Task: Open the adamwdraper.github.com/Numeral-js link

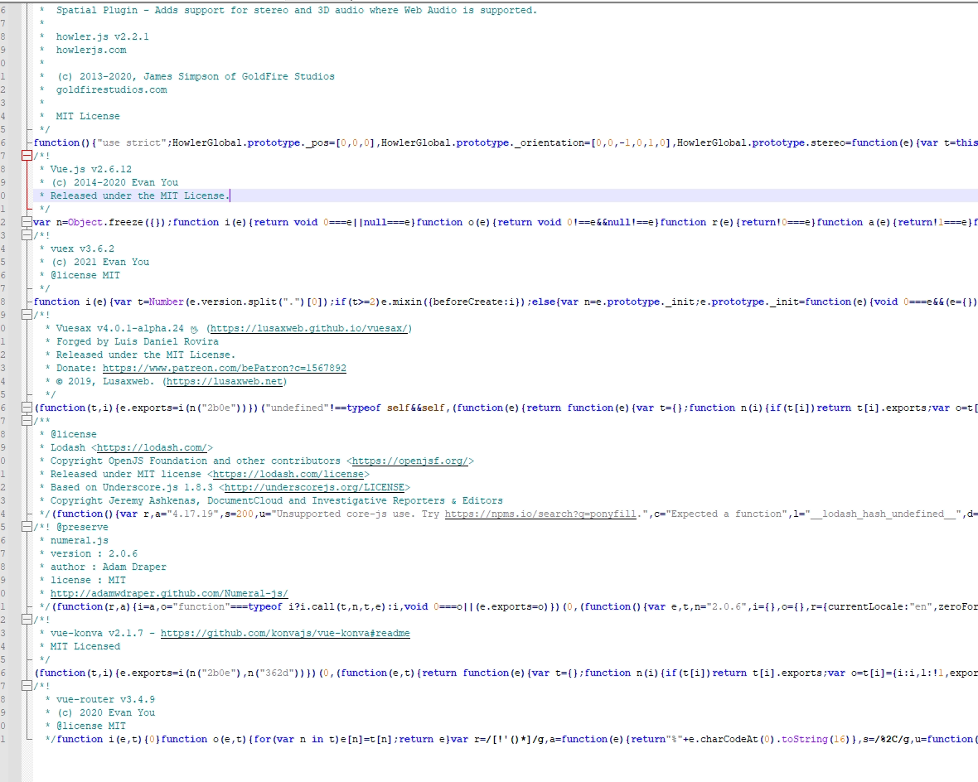Action: tap(169, 594)
